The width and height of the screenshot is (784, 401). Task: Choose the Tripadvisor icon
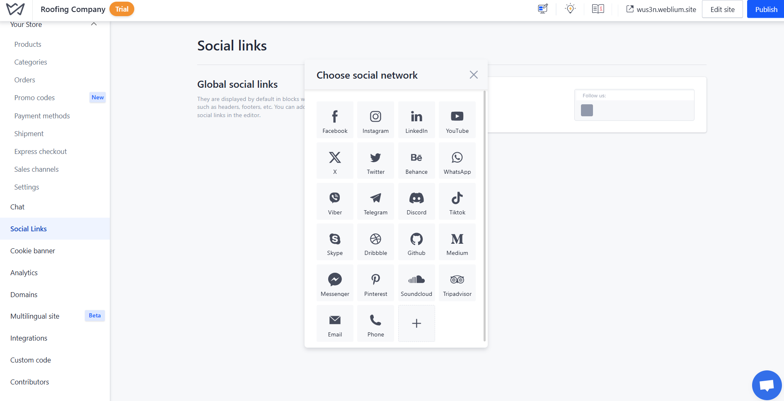tap(457, 283)
